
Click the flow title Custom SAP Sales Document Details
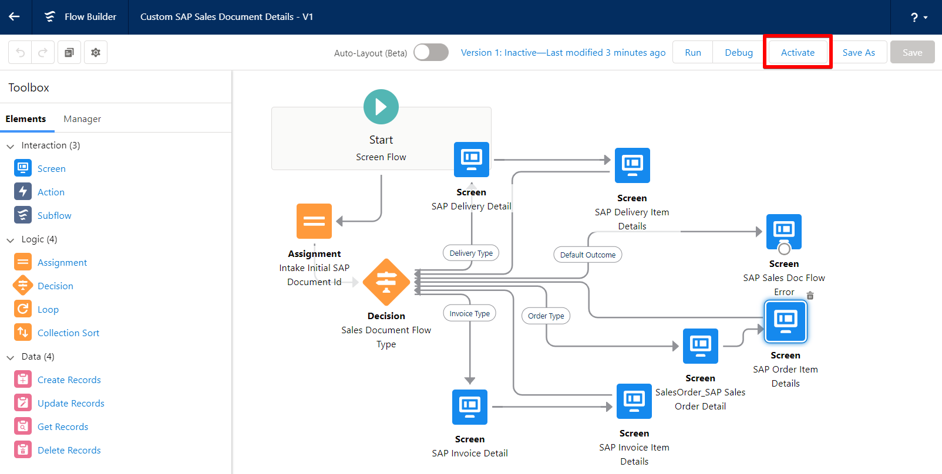[227, 16]
